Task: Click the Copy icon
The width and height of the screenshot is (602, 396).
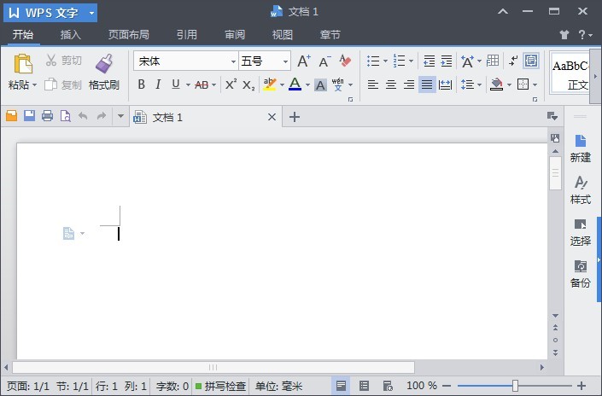Action: [50, 84]
